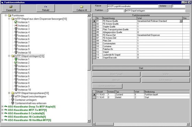Click the Expand All button
This screenshot has height=127, width=192.
(11, 8)
